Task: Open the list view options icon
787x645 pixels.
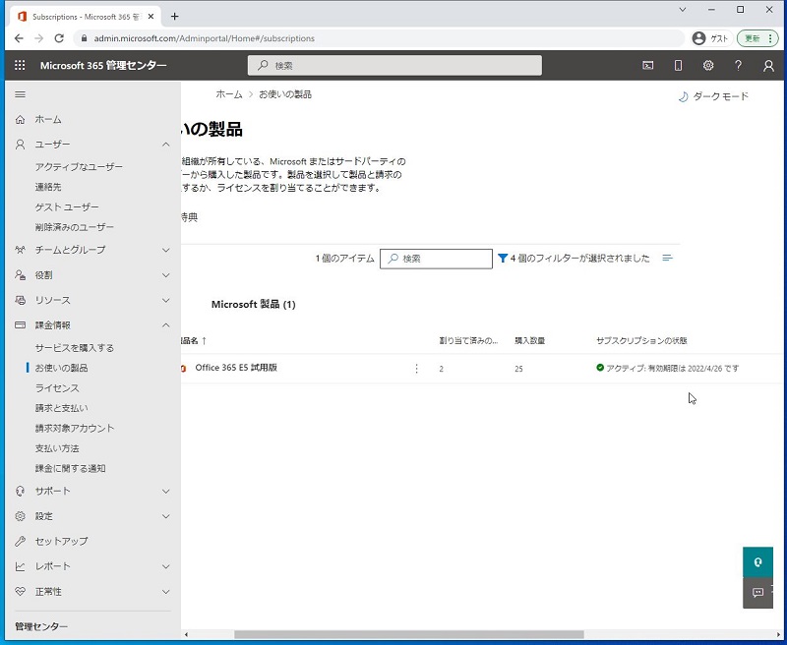Action: pyautogui.click(x=667, y=258)
